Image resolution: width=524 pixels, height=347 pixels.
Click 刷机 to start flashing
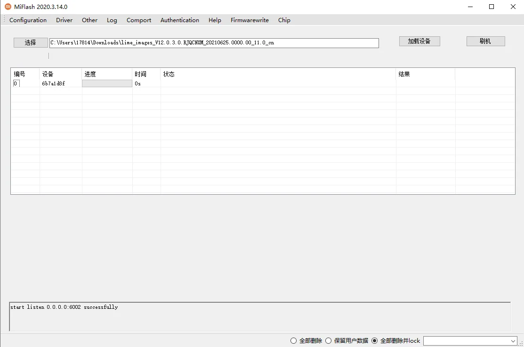pos(485,41)
